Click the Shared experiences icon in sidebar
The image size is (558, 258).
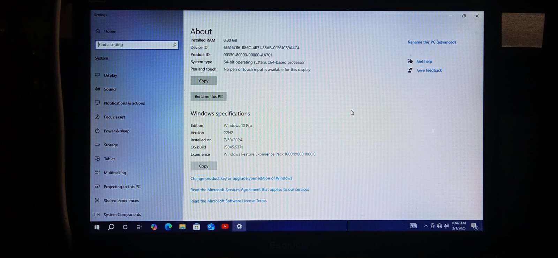97,200
